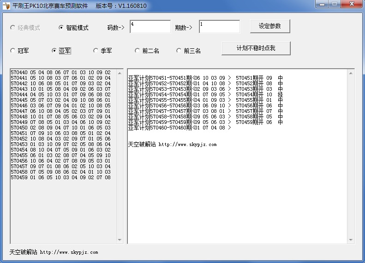Select the 智能模式 radio button
Image resolution: width=365 pixels, height=263 pixels.
[x=61, y=28]
